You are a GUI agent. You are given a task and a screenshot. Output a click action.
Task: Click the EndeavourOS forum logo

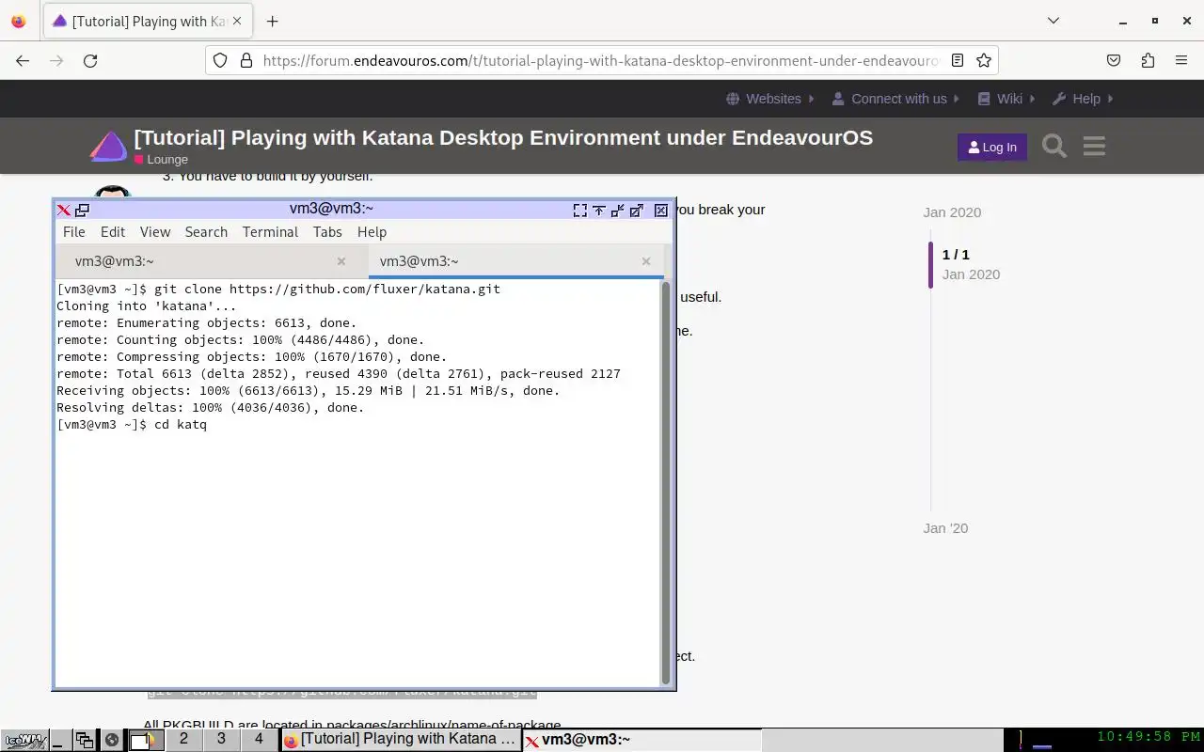(x=108, y=147)
